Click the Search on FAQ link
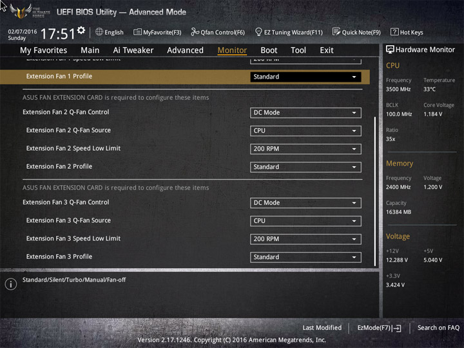Screen dimensions: 464x348 click(x=438, y=327)
